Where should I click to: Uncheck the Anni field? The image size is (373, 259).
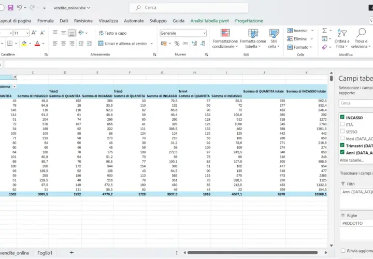pyautogui.click(x=342, y=152)
